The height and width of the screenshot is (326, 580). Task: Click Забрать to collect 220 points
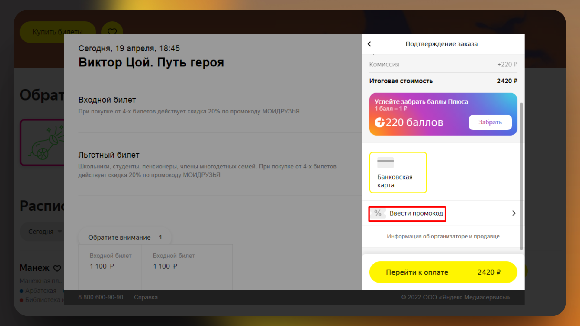pos(490,123)
